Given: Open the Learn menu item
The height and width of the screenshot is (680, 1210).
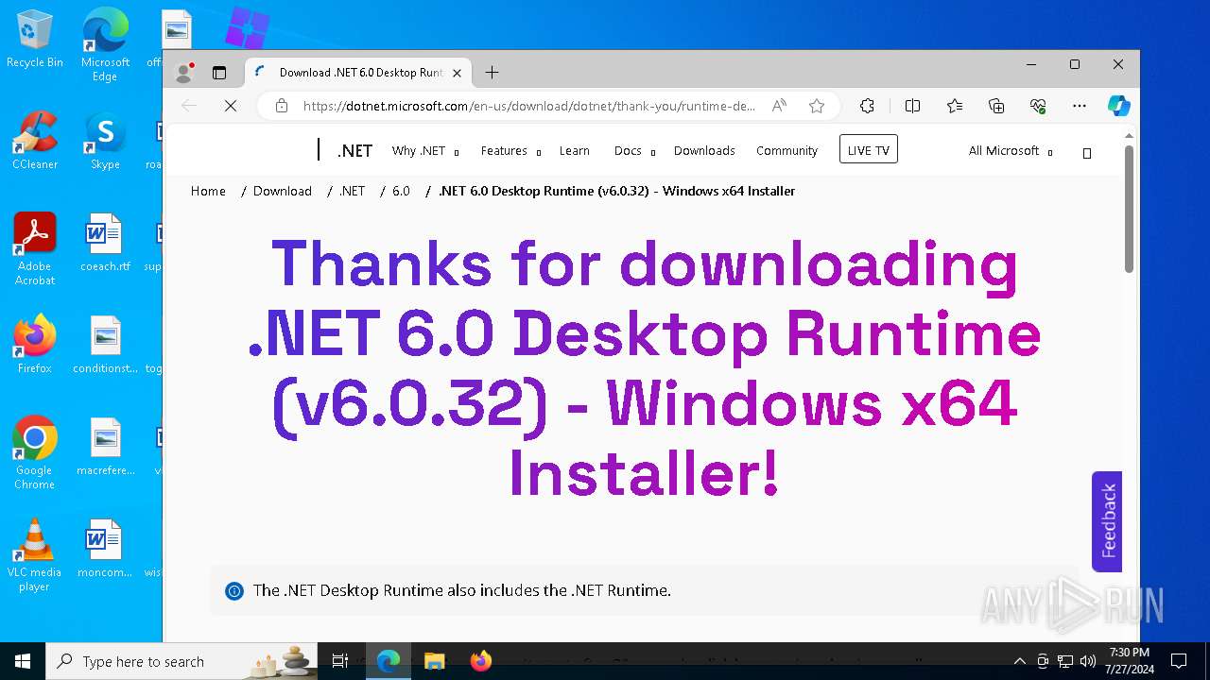Looking at the screenshot, I should pos(574,151).
